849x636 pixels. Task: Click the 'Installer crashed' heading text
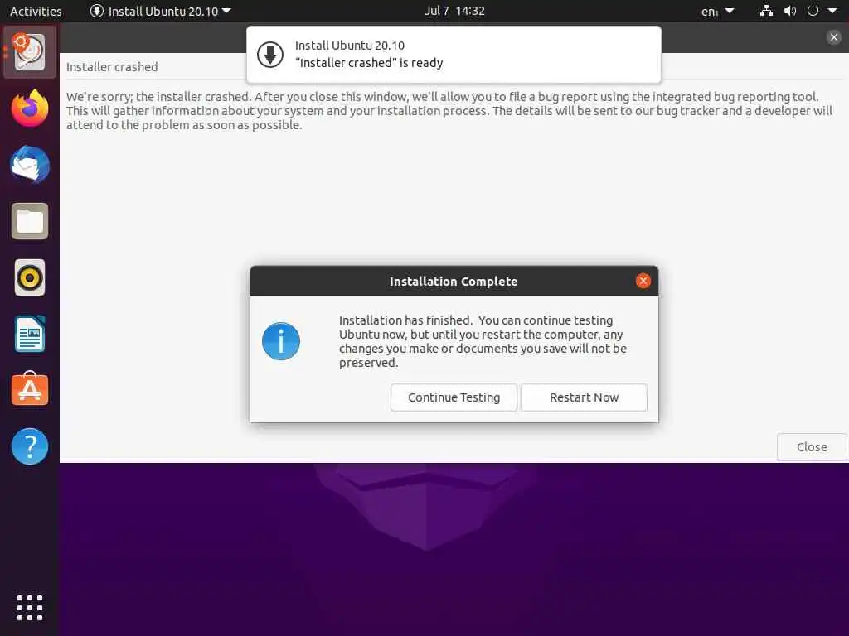click(x=112, y=67)
